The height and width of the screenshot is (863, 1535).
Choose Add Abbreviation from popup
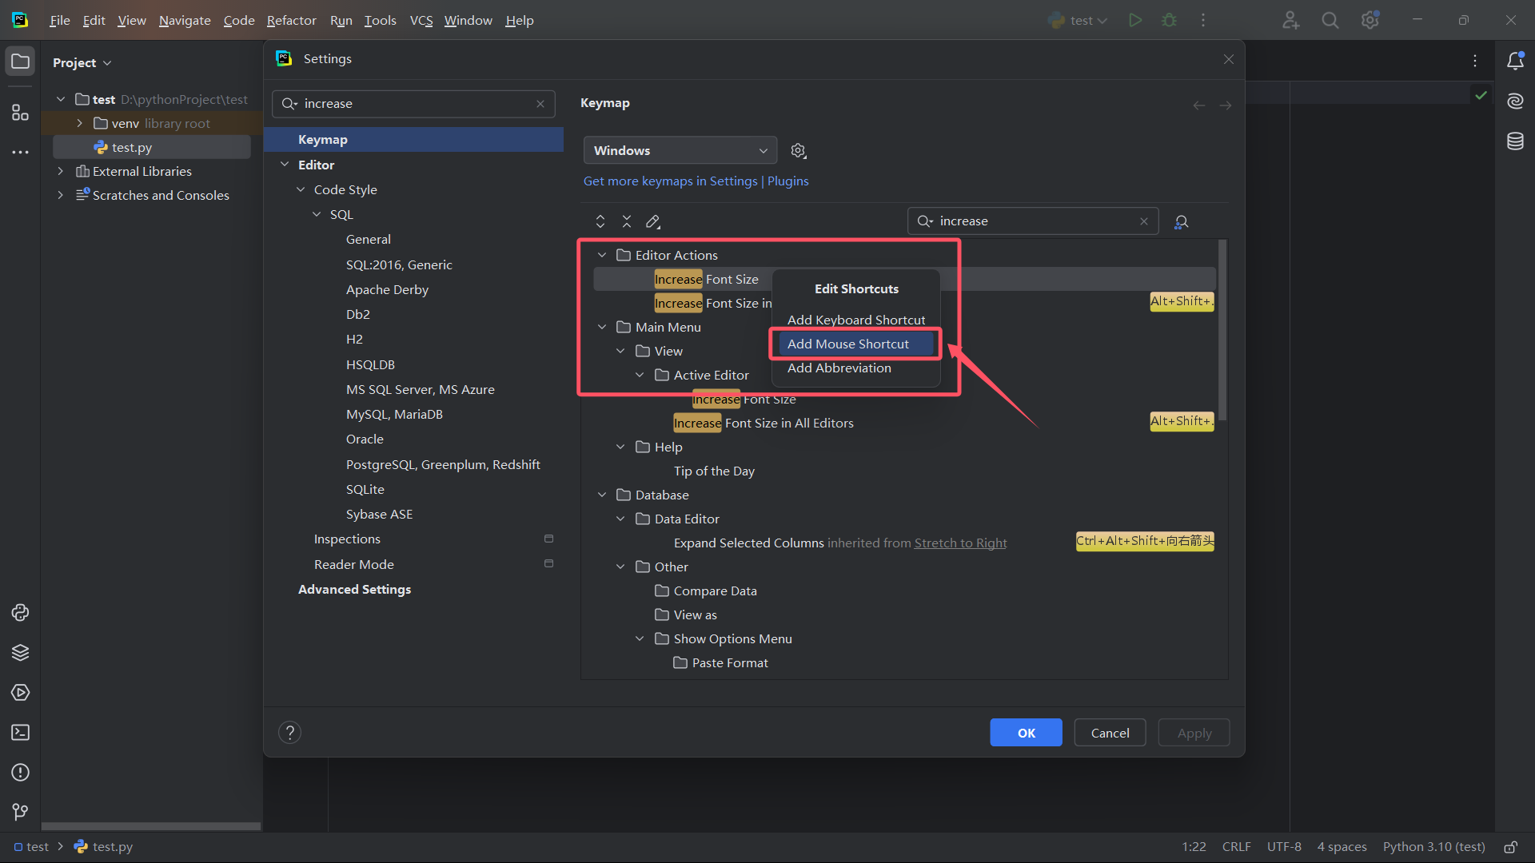click(x=839, y=368)
